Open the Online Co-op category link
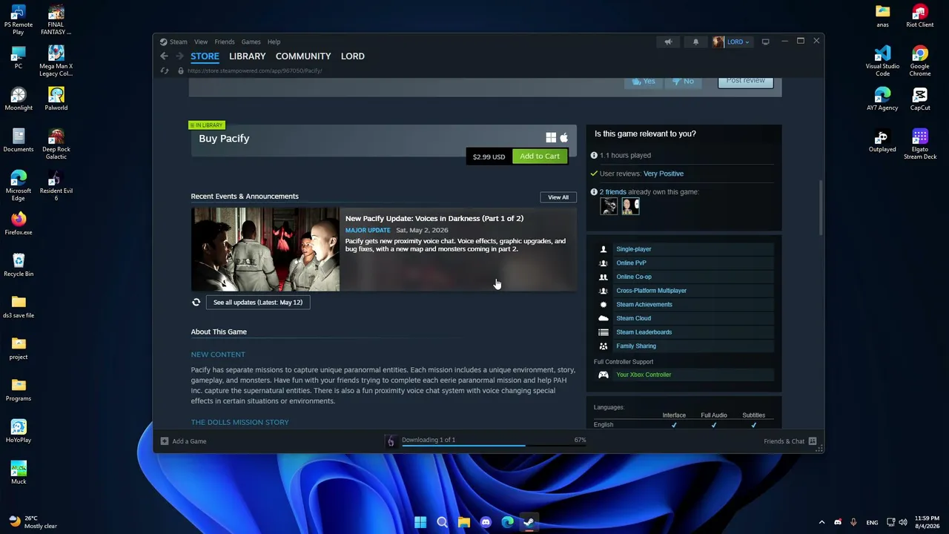Viewport: 949px width, 534px height. [634, 277]
